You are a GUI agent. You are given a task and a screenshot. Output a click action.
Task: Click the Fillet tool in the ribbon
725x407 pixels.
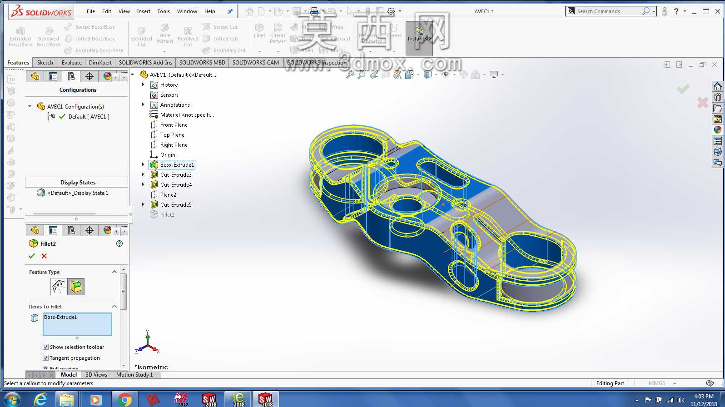pos(259,31)
